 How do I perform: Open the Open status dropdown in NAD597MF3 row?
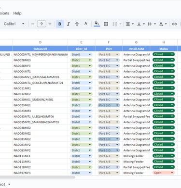click(164, 173)
